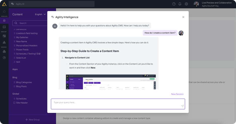Click the AI greeting message bubble
This screenshot has width=236, height=124.
pos(105,26)
